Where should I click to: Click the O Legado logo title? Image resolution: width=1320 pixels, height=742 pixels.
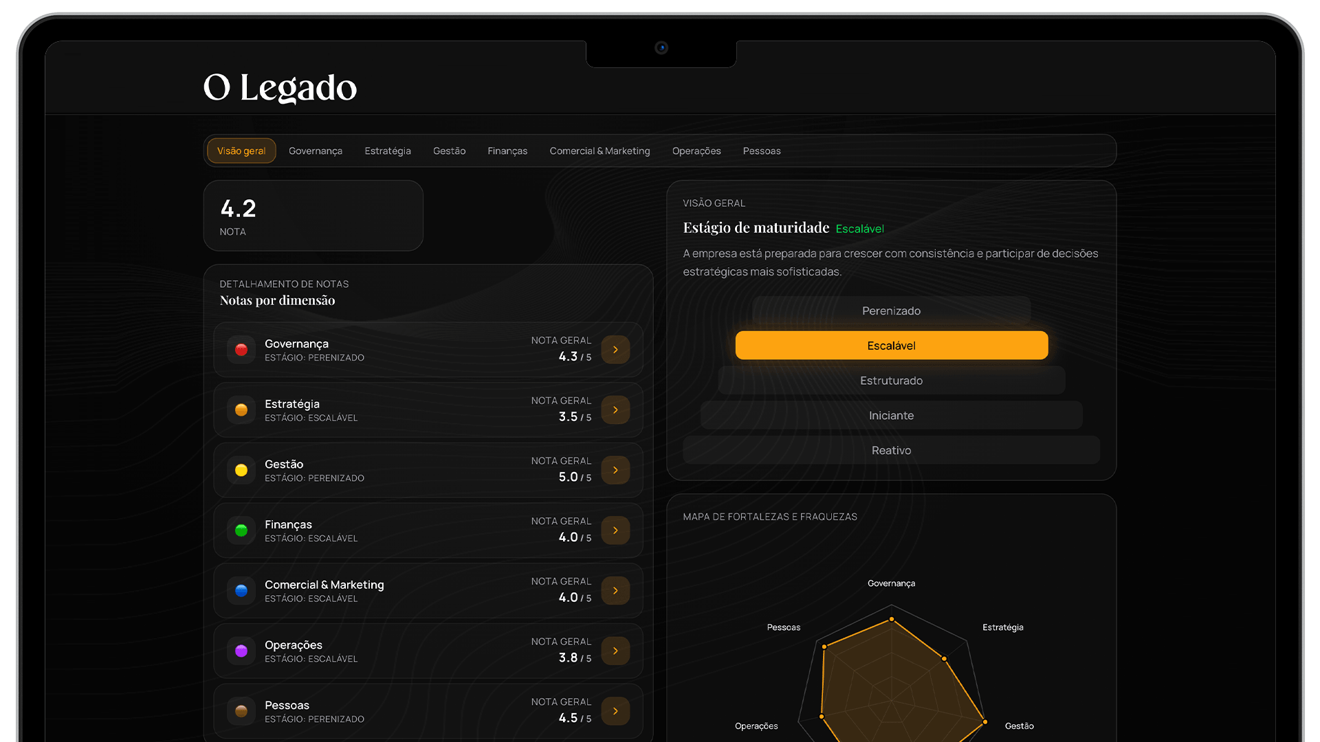280,87
